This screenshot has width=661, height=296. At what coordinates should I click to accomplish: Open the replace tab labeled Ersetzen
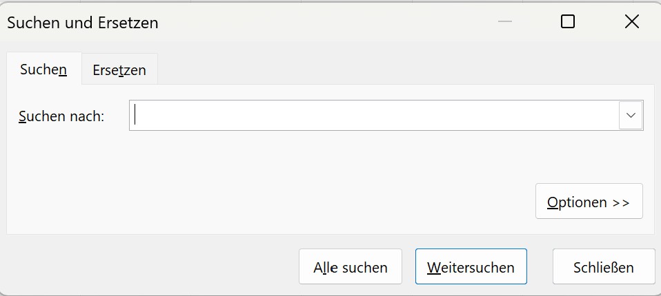tap(119, 70)
